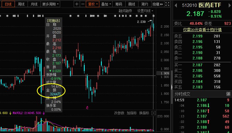Open trade details with 详 button

228,94
